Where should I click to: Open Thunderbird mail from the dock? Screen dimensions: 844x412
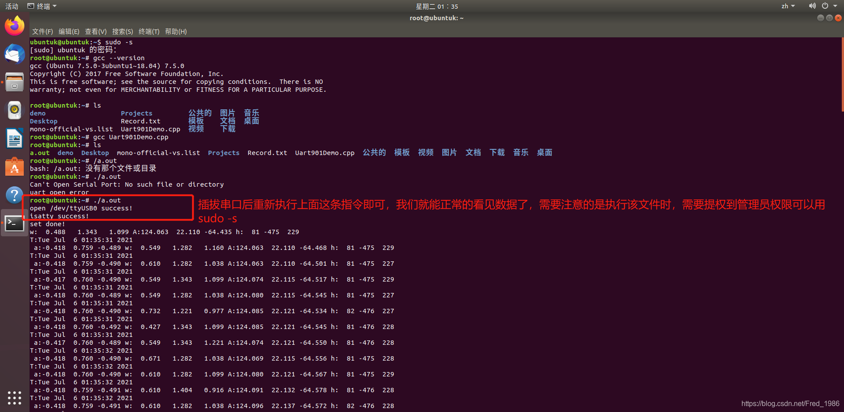click(x=15, y=54)
